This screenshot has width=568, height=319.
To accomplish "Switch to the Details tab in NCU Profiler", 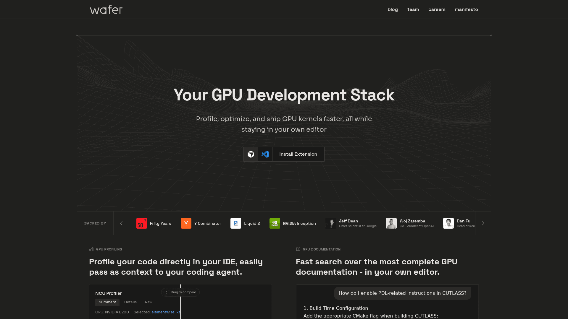I will (x=130, y=302).
